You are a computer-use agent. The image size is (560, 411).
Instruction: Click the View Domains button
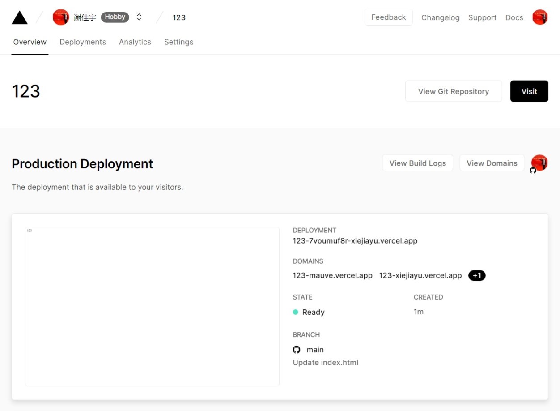coord(492,163)
